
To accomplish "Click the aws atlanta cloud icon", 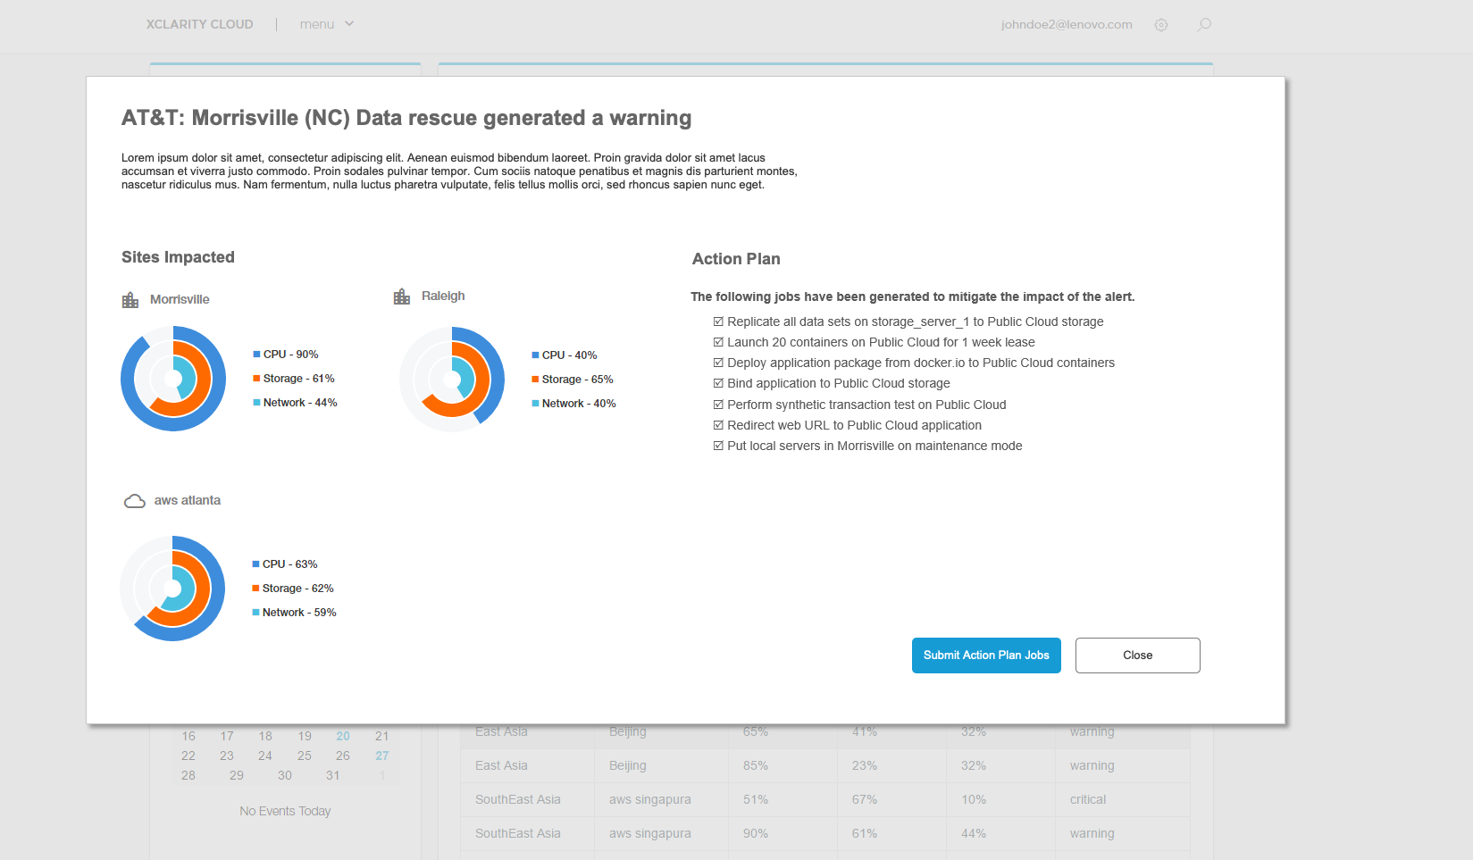I will click(135, 501).
